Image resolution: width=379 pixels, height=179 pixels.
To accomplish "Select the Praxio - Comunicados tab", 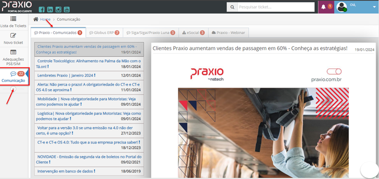I will (x=58, y=32).
